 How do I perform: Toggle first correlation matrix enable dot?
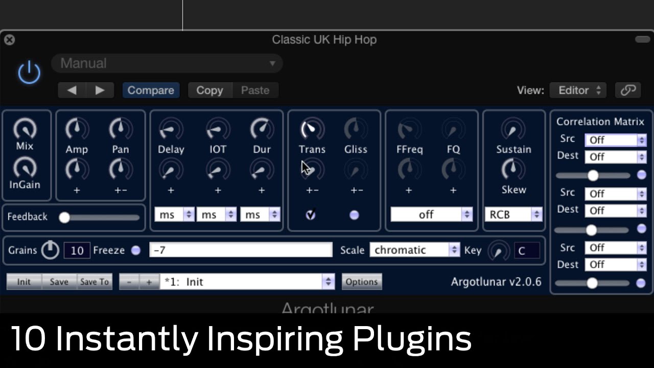pyautogui.click(x=641, y=175)
